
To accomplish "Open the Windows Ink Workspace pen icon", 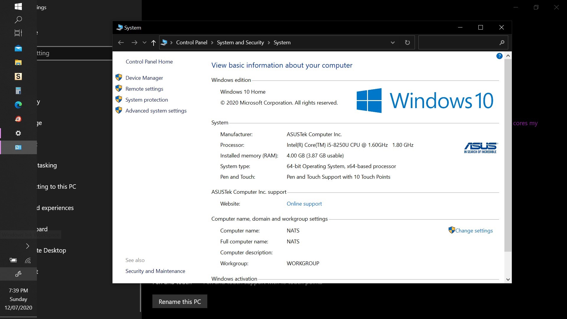I will click(18, 274).
